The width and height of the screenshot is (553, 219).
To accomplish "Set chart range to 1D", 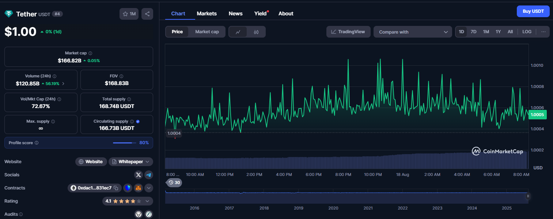I will coord(461,32).
